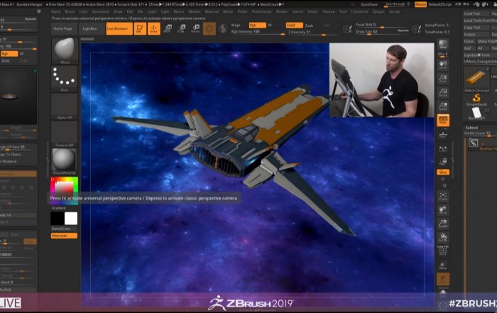Enable the Zadd sculpt mode
497x313 pixels.
292,25
